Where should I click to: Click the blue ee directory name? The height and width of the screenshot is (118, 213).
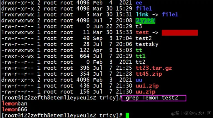[139, 3]
